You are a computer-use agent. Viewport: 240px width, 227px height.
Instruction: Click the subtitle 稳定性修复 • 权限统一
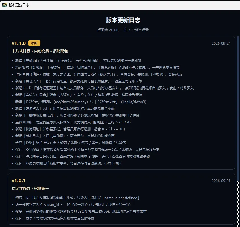click(30, 189)
